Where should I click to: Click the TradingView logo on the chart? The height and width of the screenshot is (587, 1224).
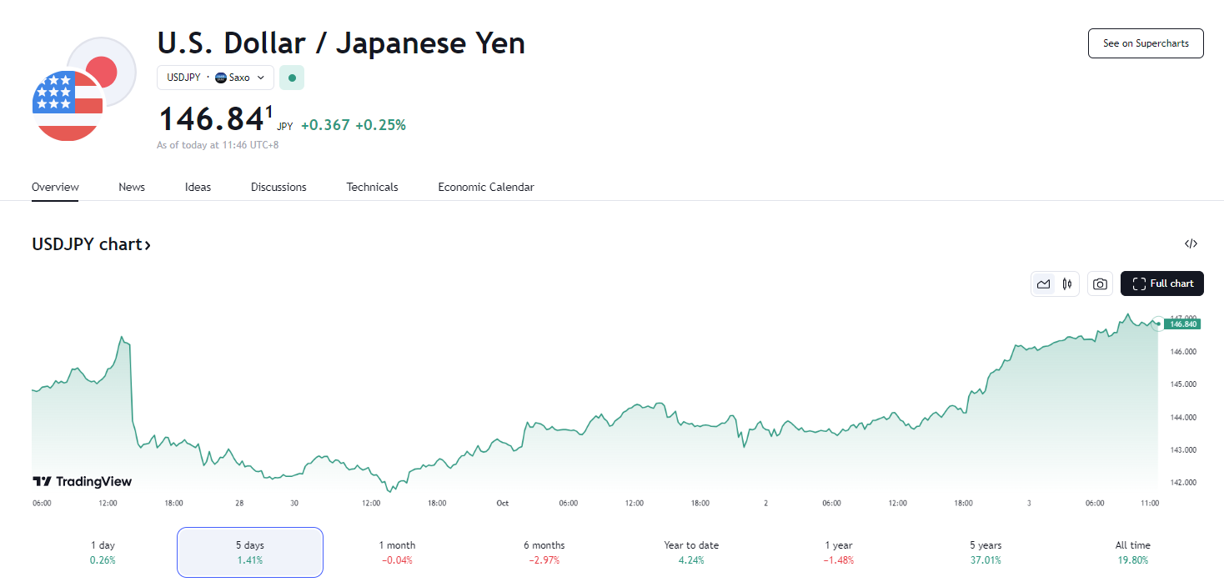pos(82,481)
